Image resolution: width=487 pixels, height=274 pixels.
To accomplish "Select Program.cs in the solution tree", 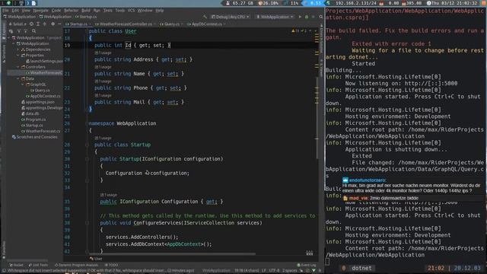I will (x=33, y=119).
